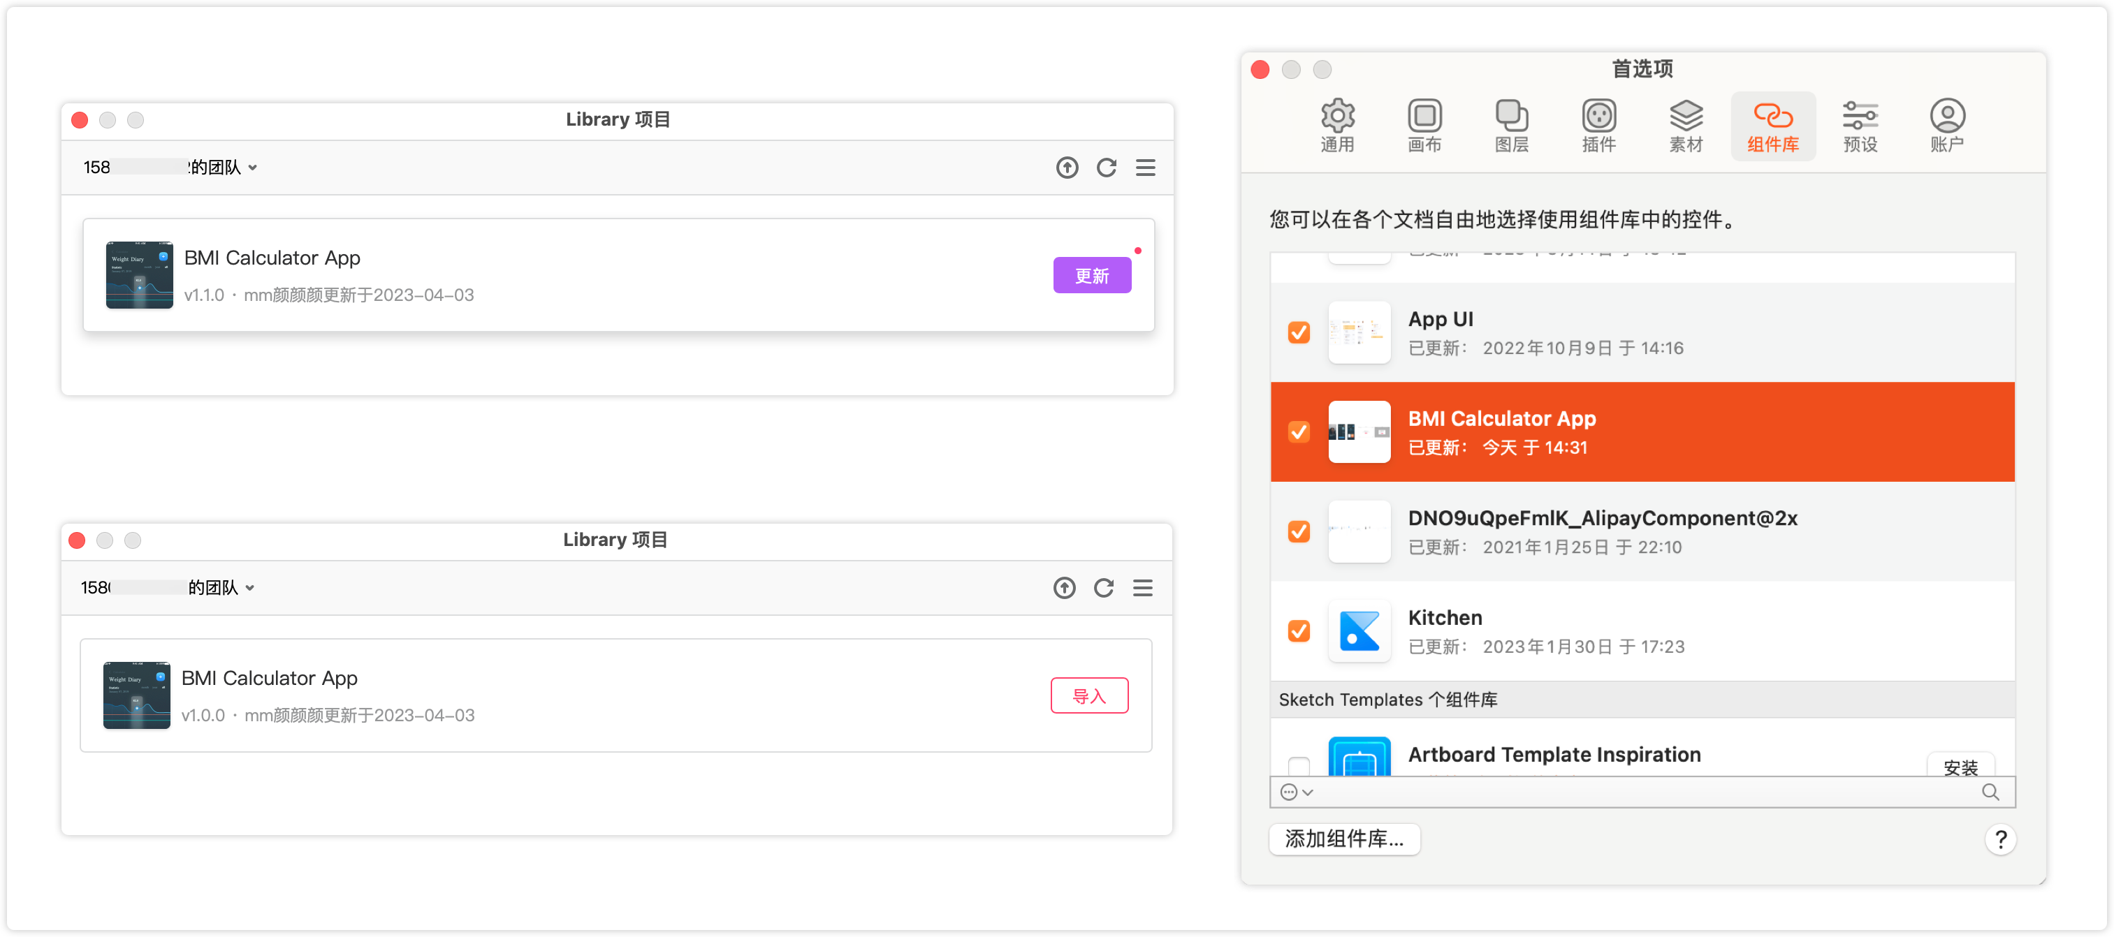Click help question mark button
This screenshot has height=937, width=2114.
coord(2000,839)
